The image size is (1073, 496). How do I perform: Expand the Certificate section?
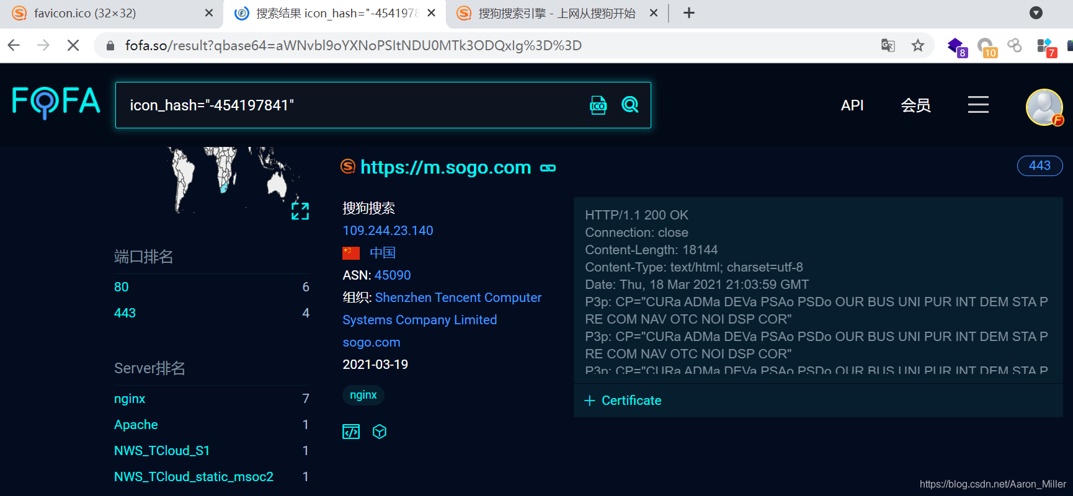(623, 401)
